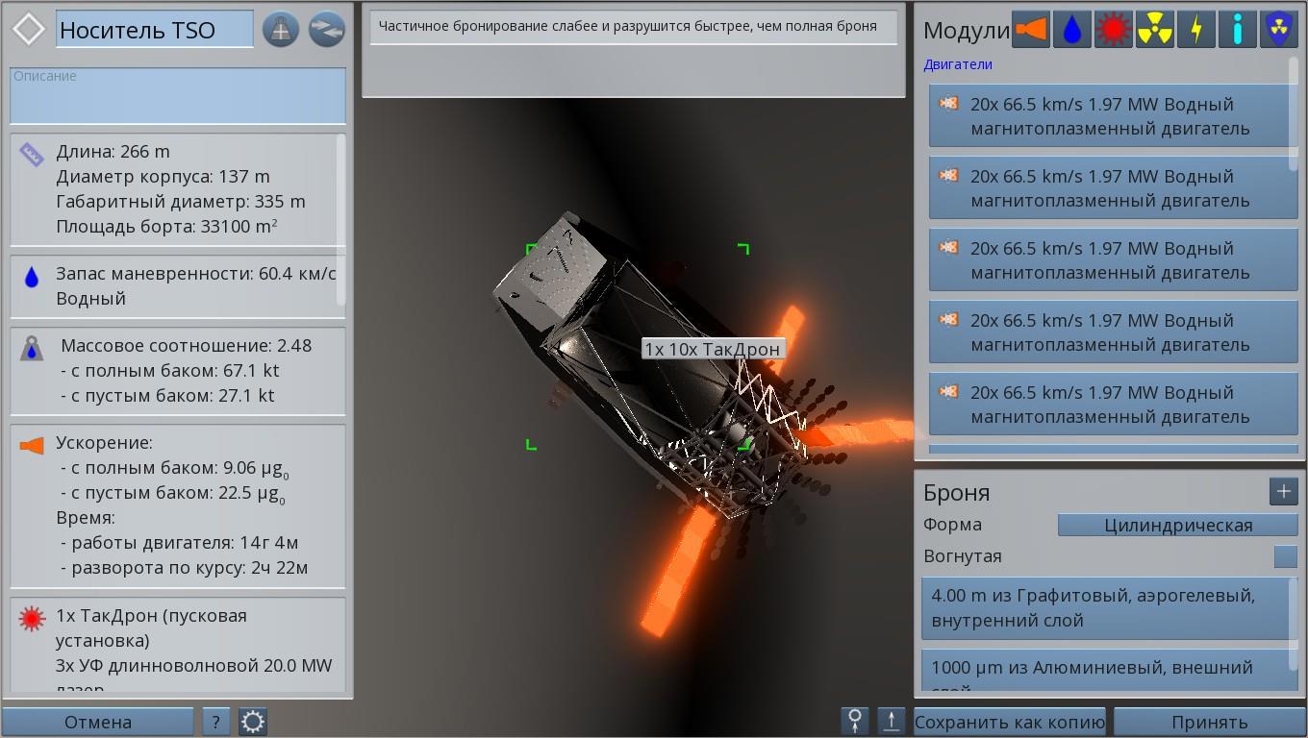Select the blue droplet propellant module icon

(1071, 30)
